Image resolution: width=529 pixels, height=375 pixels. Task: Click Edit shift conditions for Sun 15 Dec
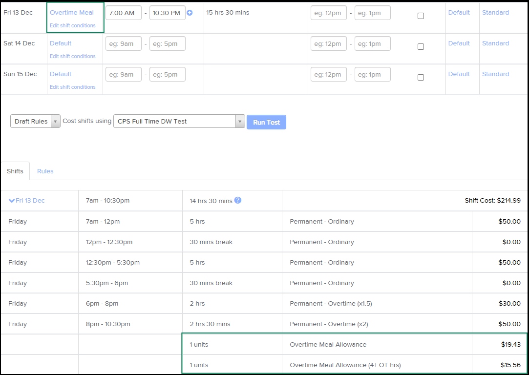pos(73,87)
